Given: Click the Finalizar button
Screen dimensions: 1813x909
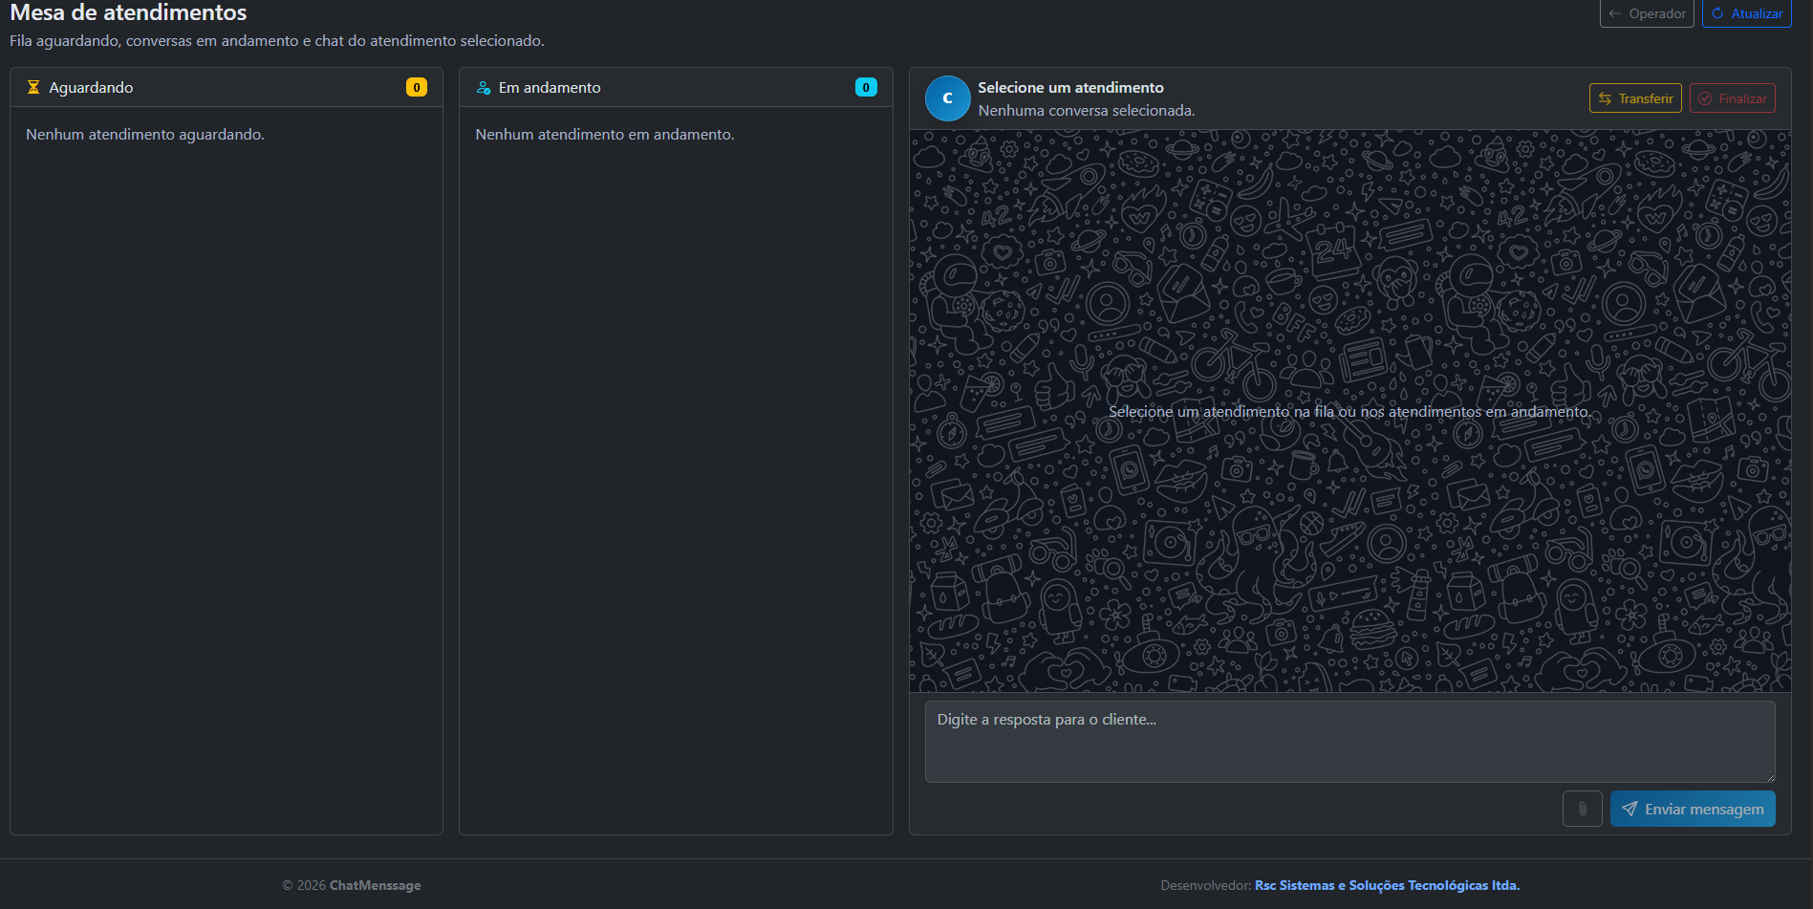Looking at the screenshot, I should click(1732, 98).
